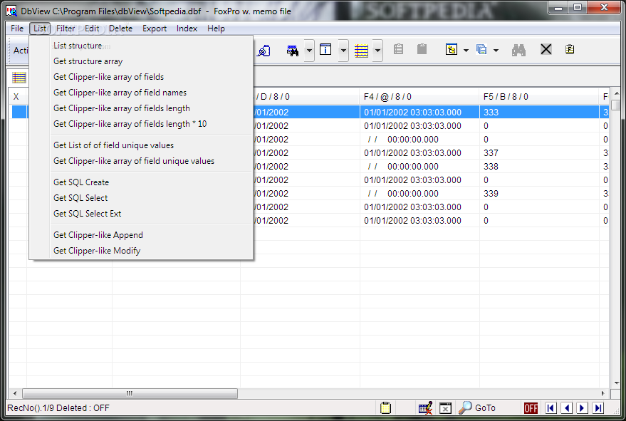Viewport: 626px width, 421px height.
Task: Choose Get Clipper-like array of fields length * 10
Action: click(141, 124)
